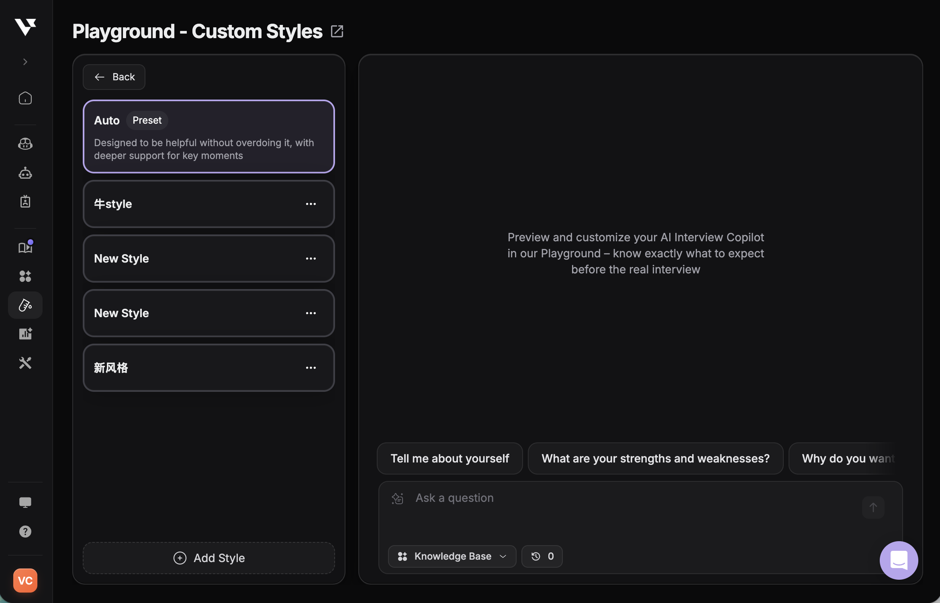Open the VC user avatar

pyautogui.click(x=25, y=581)
